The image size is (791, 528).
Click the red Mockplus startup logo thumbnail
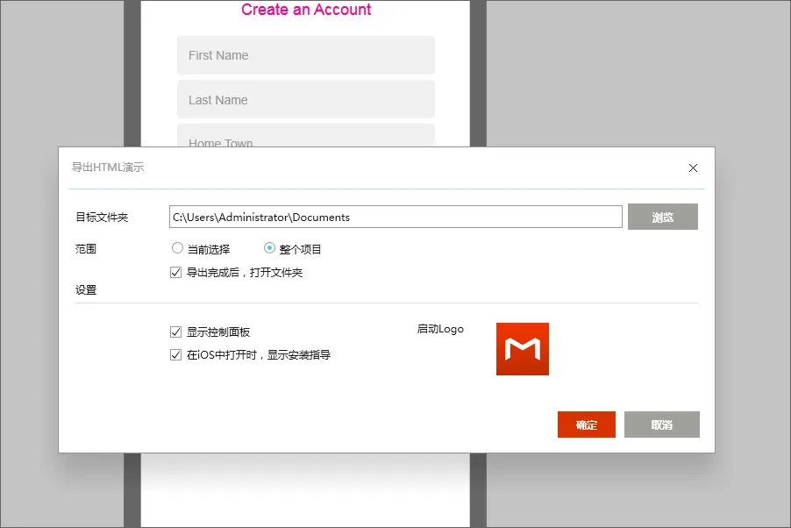tap(522, 349)
